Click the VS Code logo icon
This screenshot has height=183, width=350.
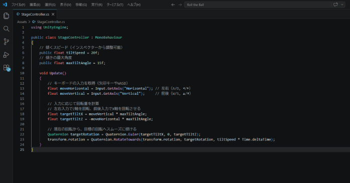[5, 5]
